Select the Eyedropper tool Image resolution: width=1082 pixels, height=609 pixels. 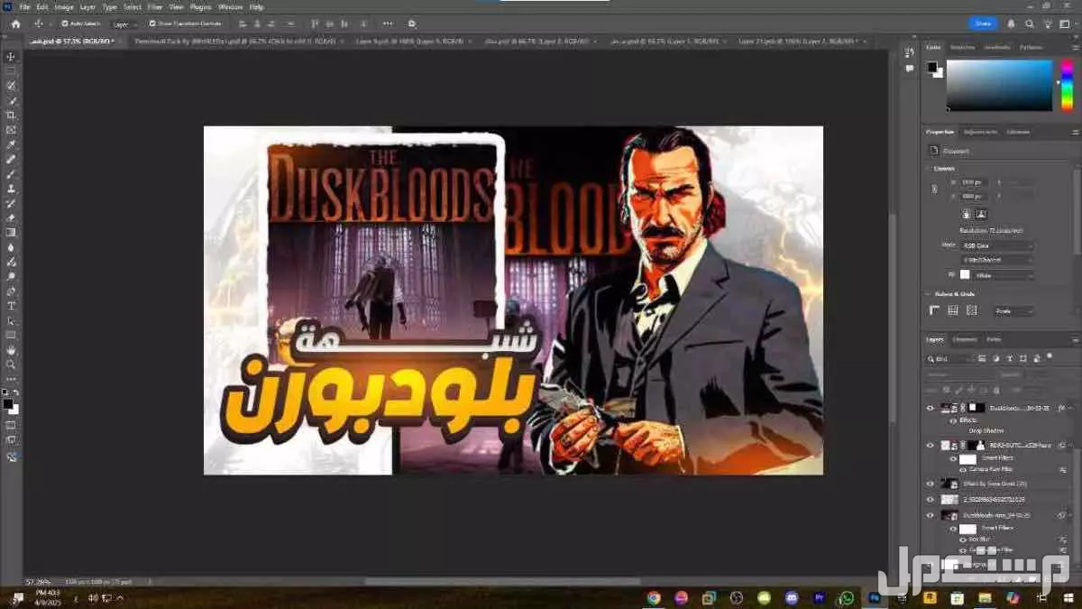coord(11,144)
